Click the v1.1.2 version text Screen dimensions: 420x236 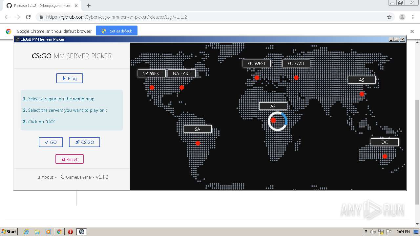coord(102,177)
